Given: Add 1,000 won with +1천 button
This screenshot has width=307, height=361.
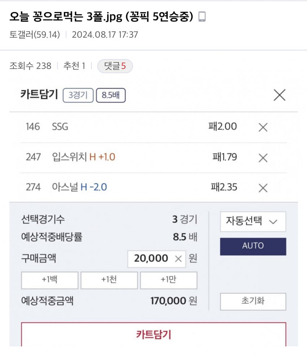Looking at the screenshot, I should coord(109,280).
